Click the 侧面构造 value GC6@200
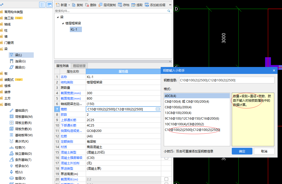The image size is (282, 184). [123, 131]
